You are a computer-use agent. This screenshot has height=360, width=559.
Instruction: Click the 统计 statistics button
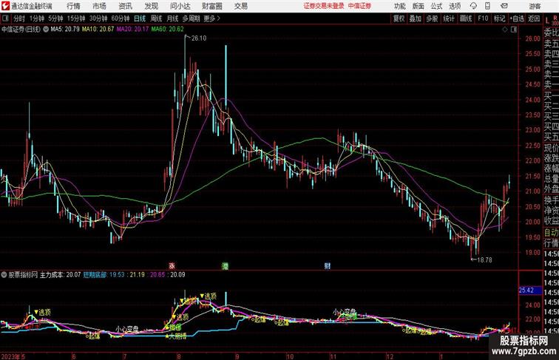pyautogui.click(x=449, y=18)
